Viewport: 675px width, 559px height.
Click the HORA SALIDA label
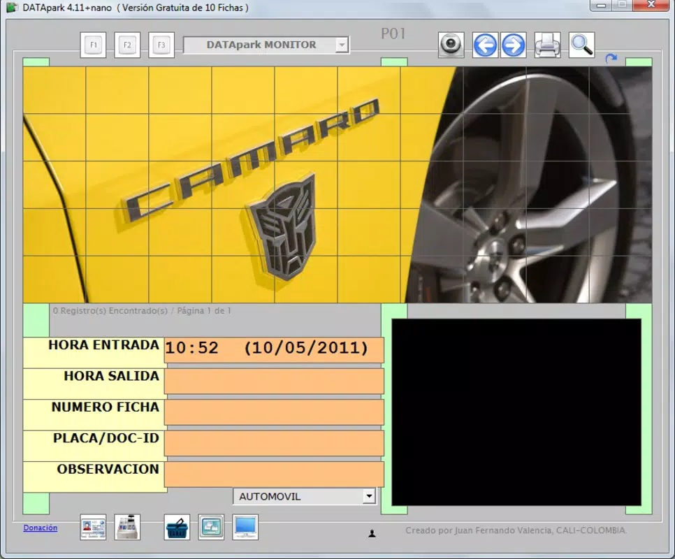pyautogui.click(x=112, y=376)
